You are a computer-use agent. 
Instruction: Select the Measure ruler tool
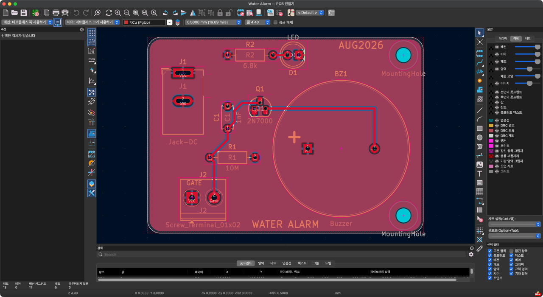tap(480, 249)
